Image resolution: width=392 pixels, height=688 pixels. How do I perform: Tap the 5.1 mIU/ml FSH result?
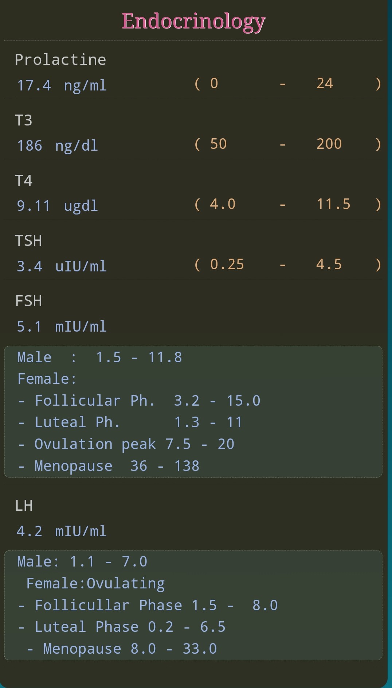[x=62, y=326]
